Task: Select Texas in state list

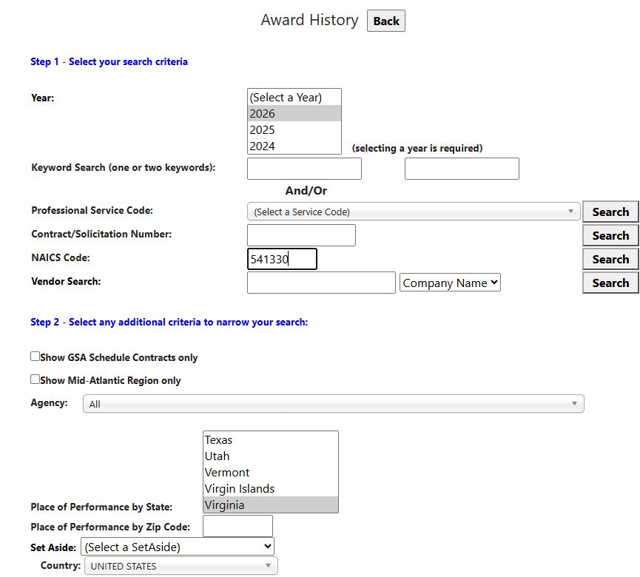Action: [270, 440]
